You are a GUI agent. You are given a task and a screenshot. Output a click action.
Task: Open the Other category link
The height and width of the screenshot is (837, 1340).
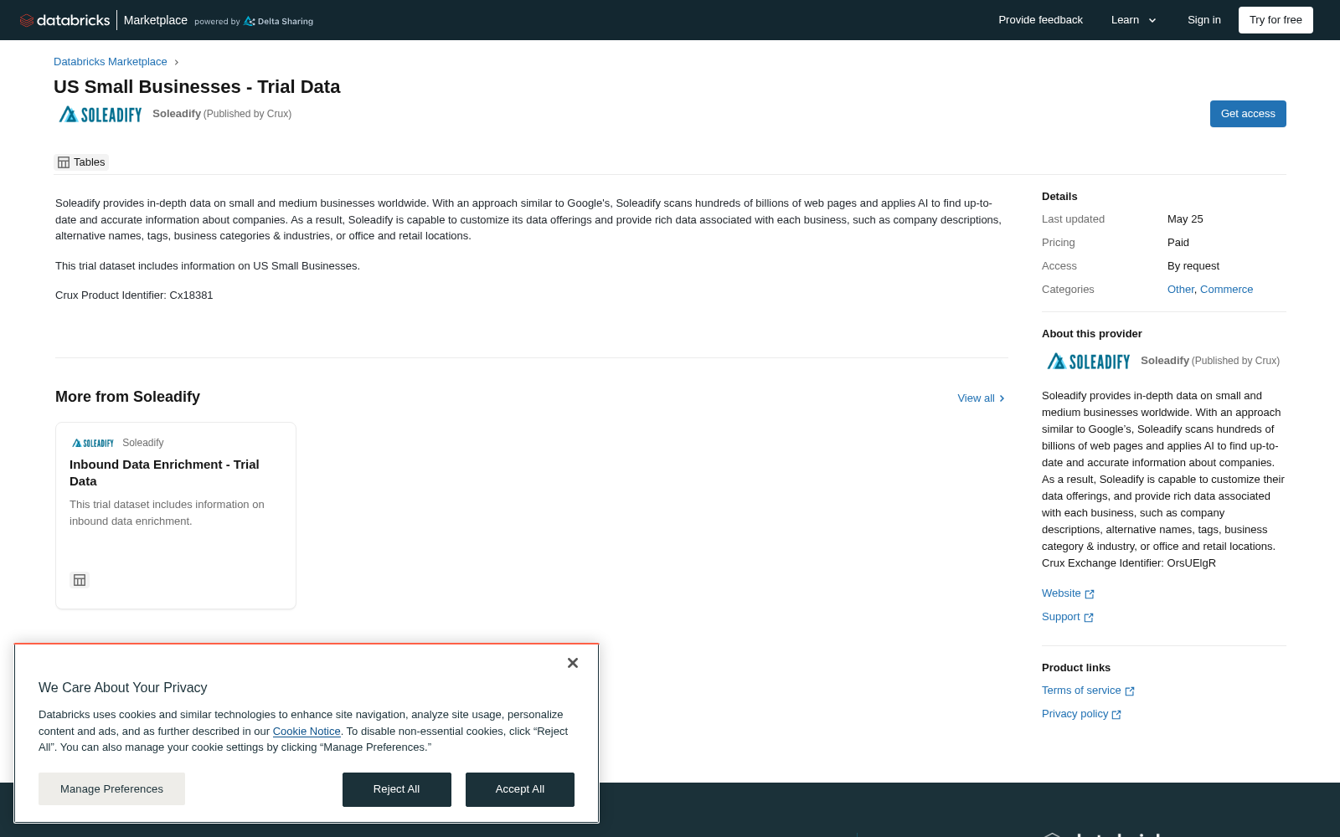(x=1181, y=290)
